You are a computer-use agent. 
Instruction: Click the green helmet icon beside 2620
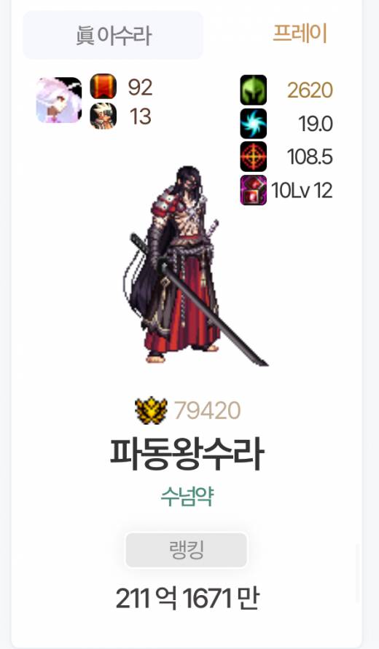[x=254, y=90]
